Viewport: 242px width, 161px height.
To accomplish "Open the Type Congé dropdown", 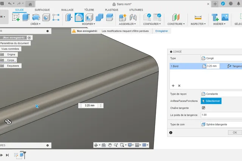I will [222, 58].
